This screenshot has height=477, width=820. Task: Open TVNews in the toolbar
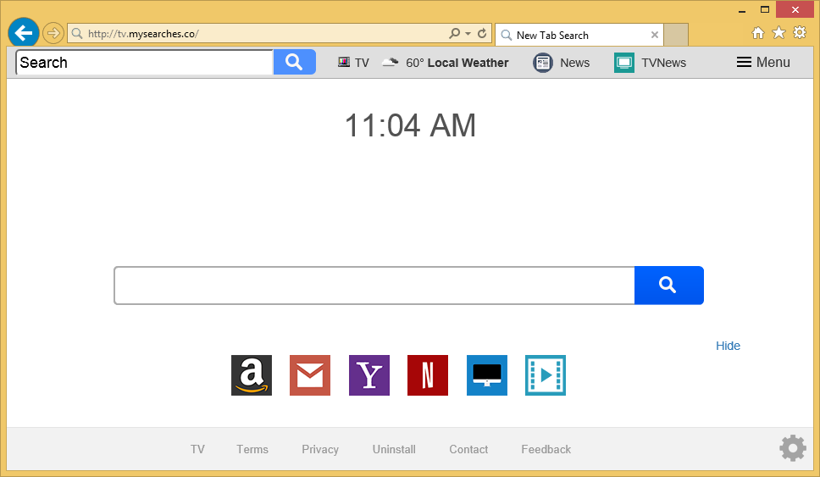point(651,62)
